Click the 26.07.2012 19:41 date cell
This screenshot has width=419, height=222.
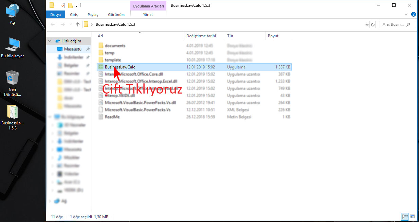tap(201, 103)
